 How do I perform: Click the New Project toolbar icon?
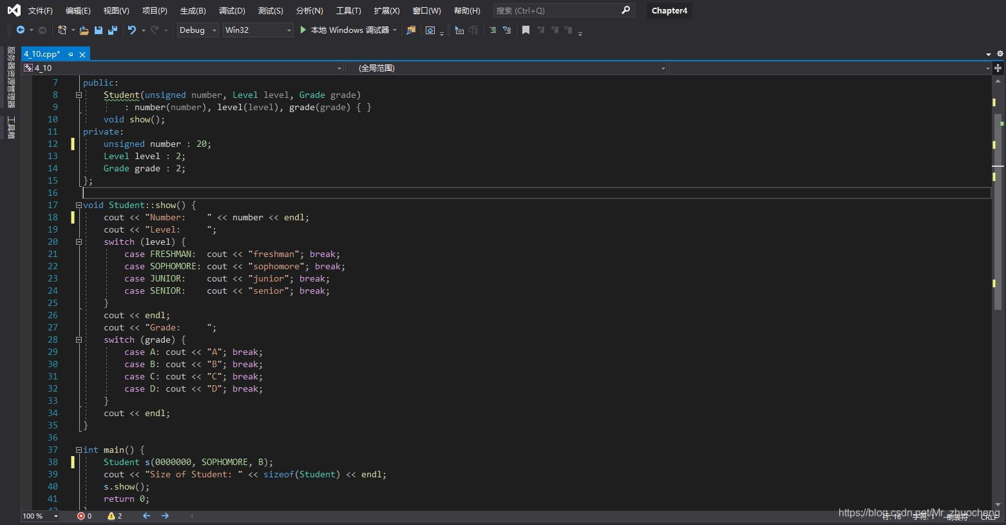62,30
